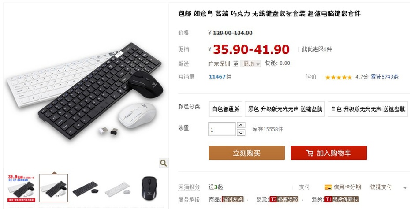Open the 累计5743条 reviews link
Viewport: 410px width, 209px height.
pyautogui.click(x=384, y=77)
